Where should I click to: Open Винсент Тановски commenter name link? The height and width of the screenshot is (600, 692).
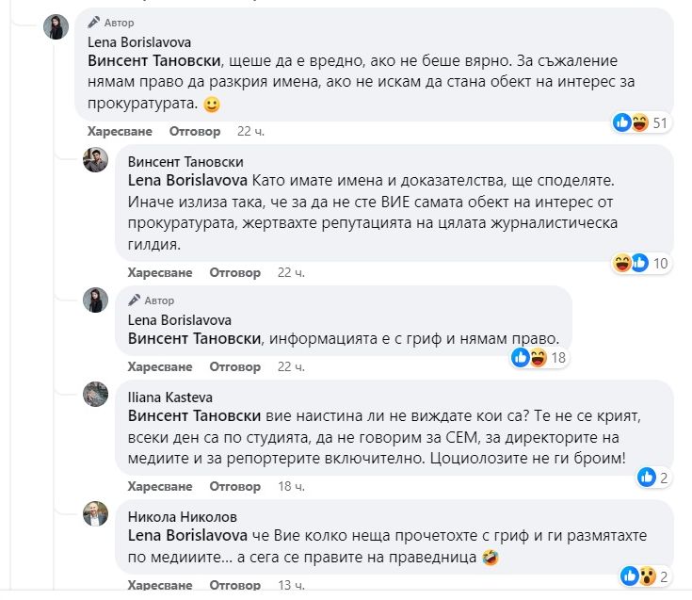point(185,162)
